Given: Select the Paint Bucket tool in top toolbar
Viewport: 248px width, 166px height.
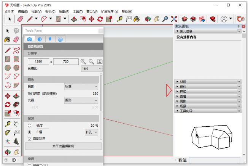Looking at the screenshot, I should point(137,19).
